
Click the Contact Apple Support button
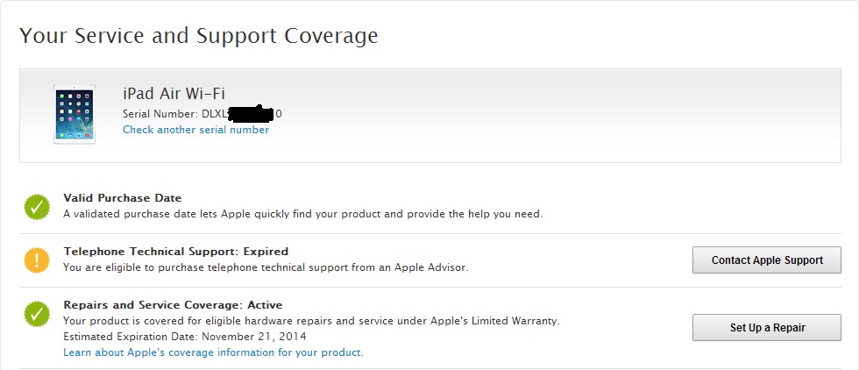tap(766, 260)
